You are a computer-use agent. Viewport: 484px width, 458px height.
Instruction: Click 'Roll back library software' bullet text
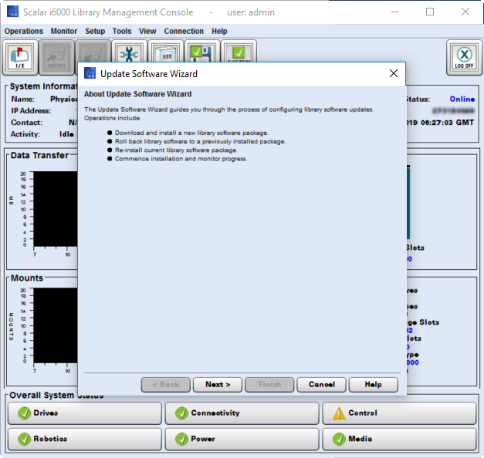201,142
